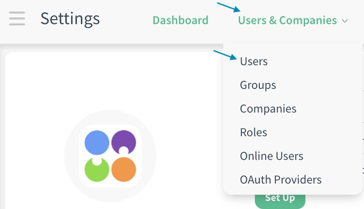Collapse the chevron beside Users & Companies

click(x=344, y=21)
